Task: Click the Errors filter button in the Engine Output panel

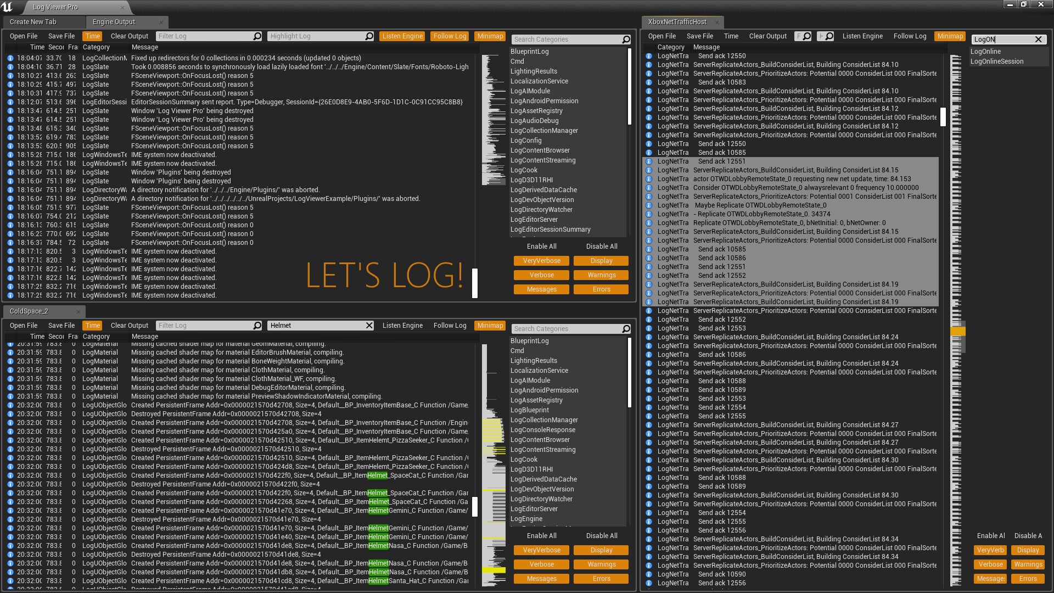Action: coord(601,289)
